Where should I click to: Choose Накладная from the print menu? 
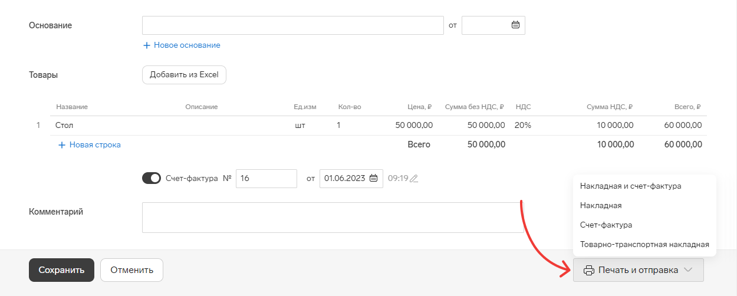pyautogui.click(x=601, y=205)
